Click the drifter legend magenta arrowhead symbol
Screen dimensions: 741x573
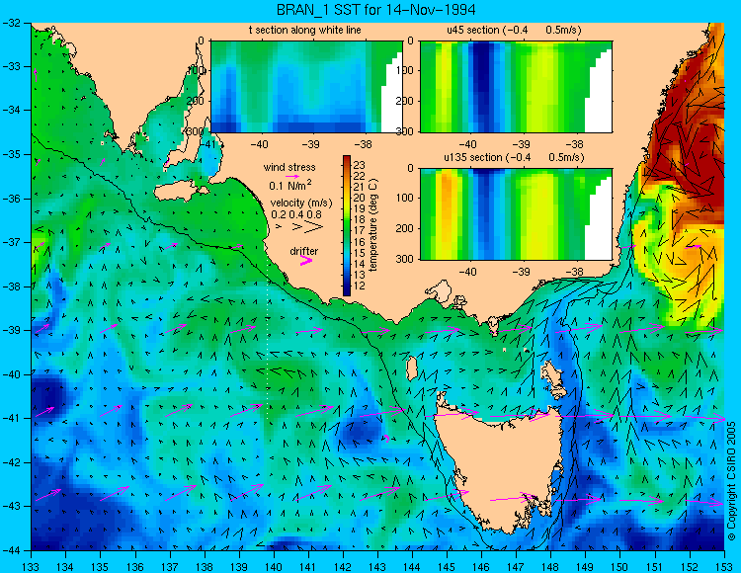pos(306,261)
